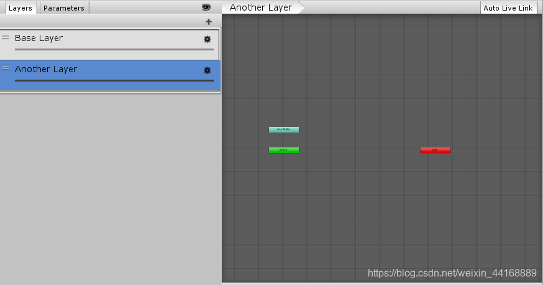
Task: Select the green Entry node
Action: (284, 150)
